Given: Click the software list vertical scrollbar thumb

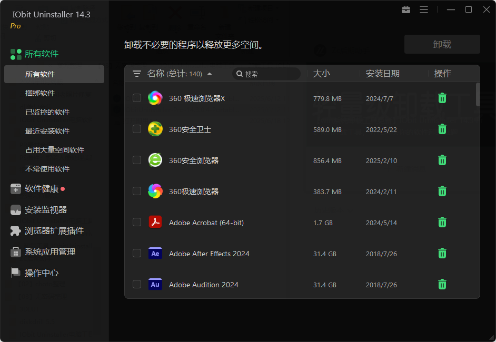Looking at the screenshot, I should tap(478, 95).
